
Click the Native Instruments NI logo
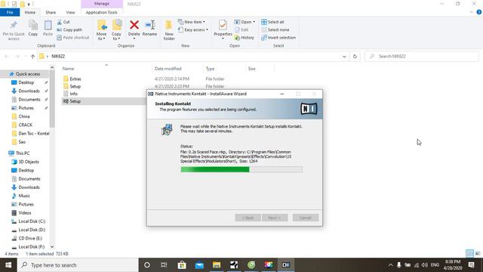point(309,109)
